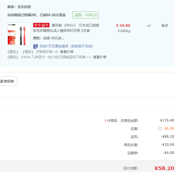176x172 pixels.
Task: Open 支持7天无理由退货 policy link
Action: point(66,46)
